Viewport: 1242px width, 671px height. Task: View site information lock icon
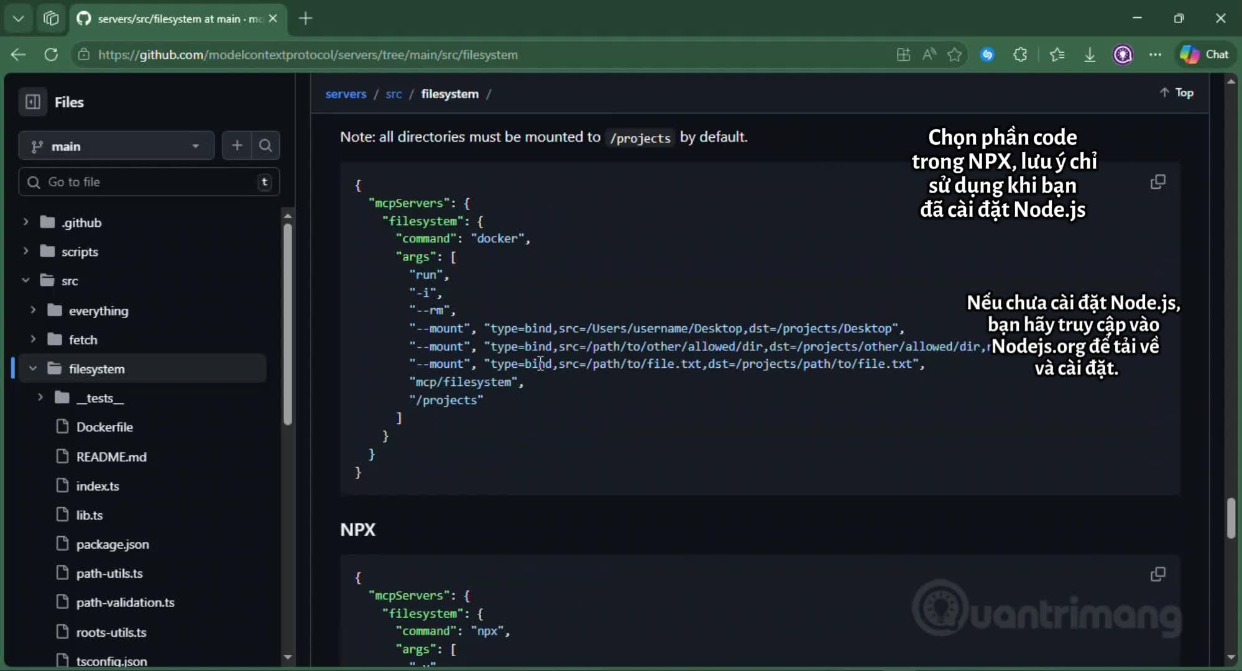pyautogui.click(x=84, y=55)
